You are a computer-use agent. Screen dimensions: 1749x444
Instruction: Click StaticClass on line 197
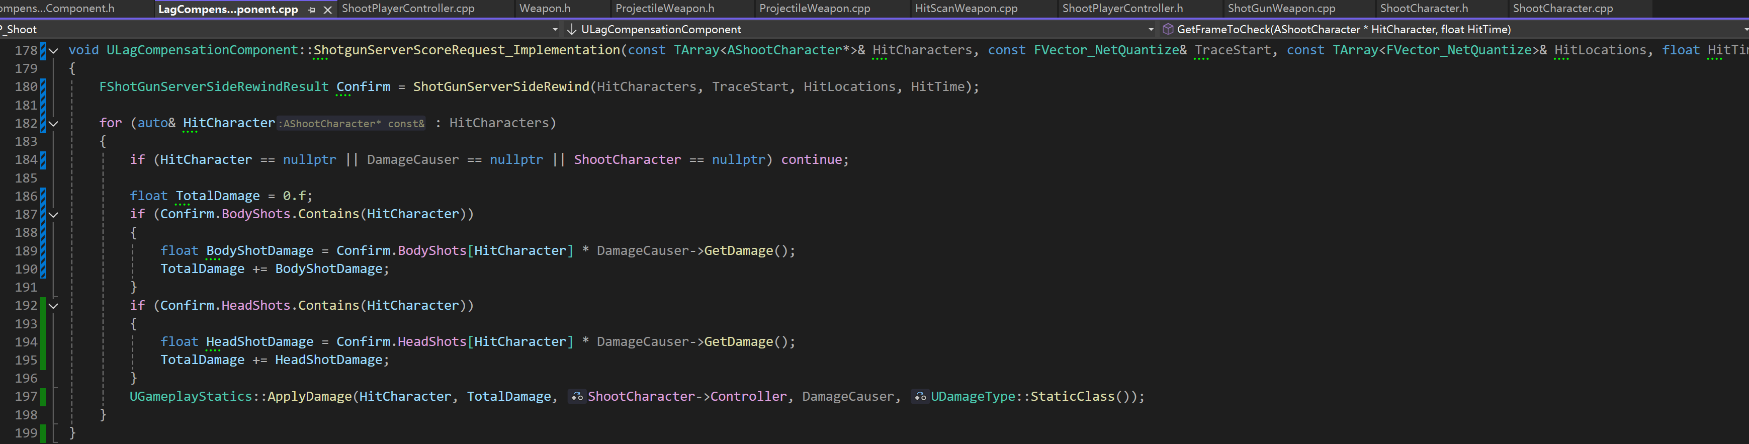pyautogui.click(x=1073, y=396)
